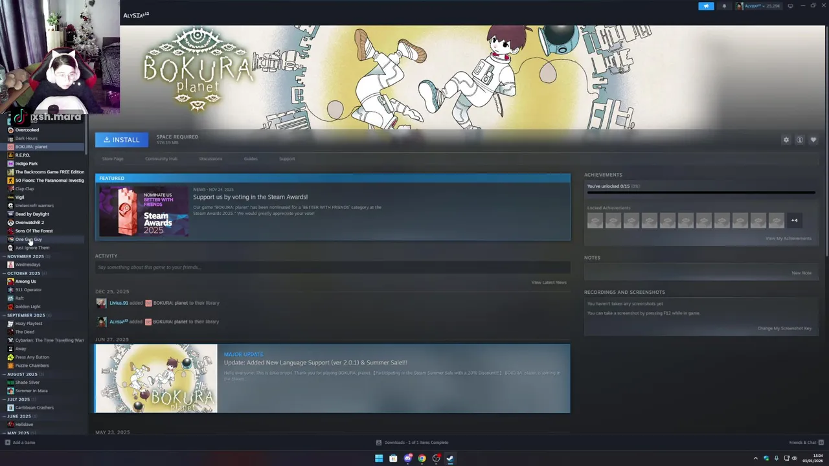Click Steam taskbar icon
The width and height of the screenshot is (829, 466).
(x=450, y=458)
